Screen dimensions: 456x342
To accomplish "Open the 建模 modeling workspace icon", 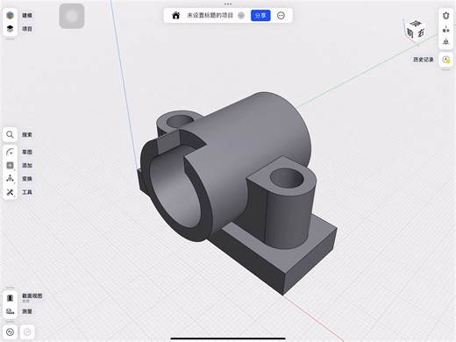I will click(10, 15).
